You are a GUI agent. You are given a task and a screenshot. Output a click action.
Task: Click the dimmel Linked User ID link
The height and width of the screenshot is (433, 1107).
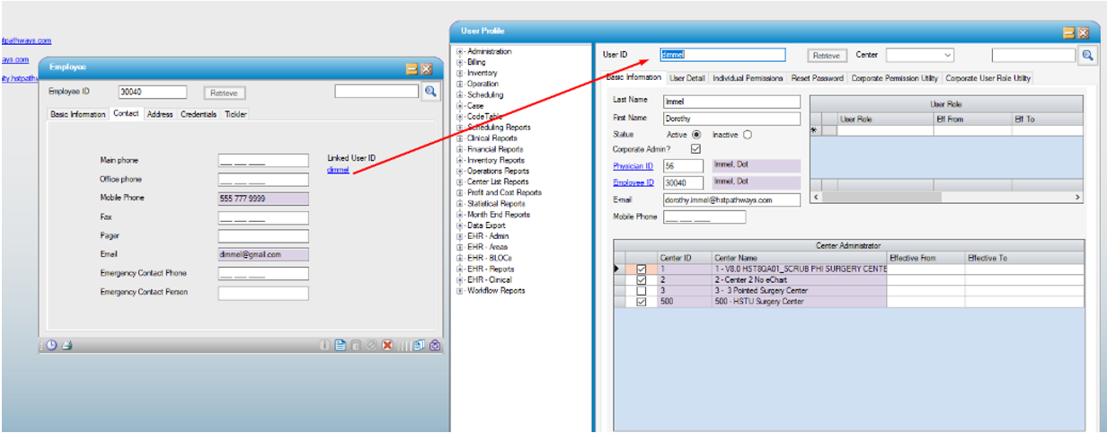click(338, 170)
